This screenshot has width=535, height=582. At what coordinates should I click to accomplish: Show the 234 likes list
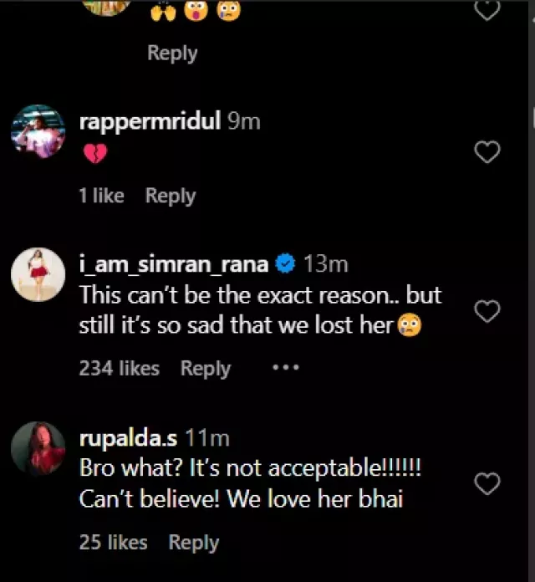pos(119,368)
